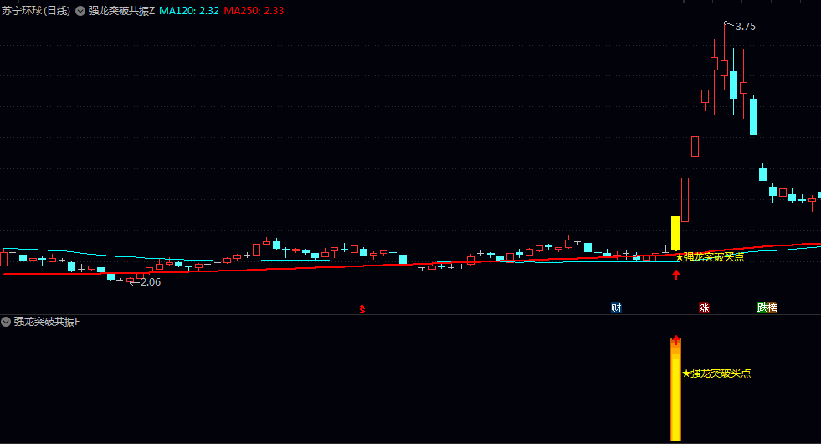Screen dimensions: 821x444
Task: Select the MA120: 2.32 label
Action: [x=189, y=11]
